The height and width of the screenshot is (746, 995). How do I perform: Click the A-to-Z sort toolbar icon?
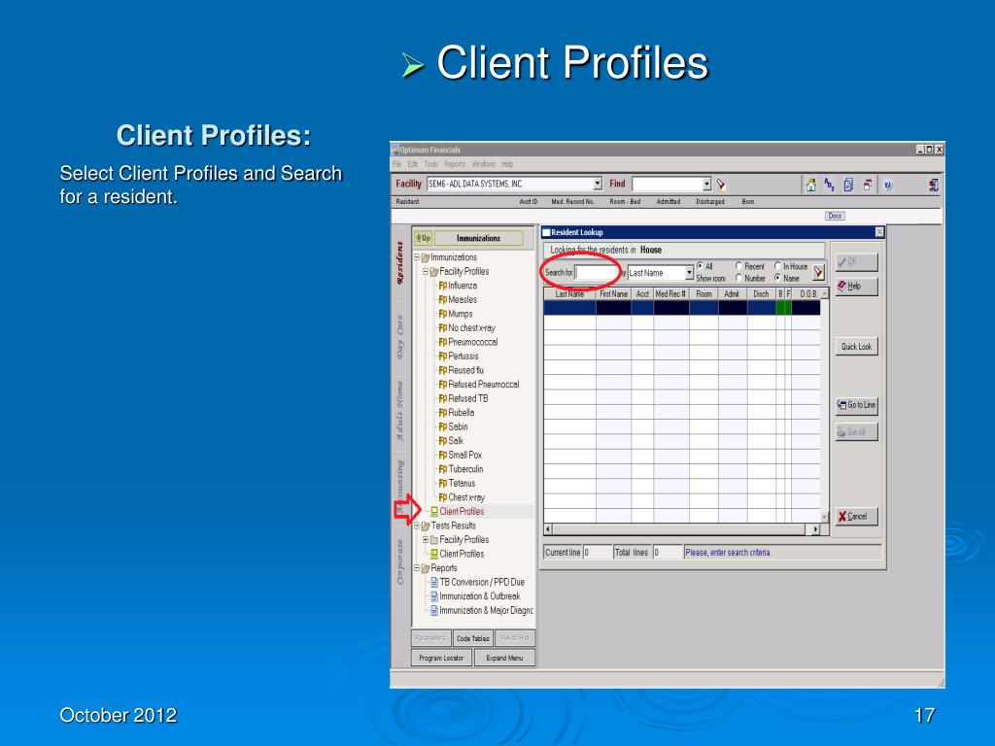point(830,185)
